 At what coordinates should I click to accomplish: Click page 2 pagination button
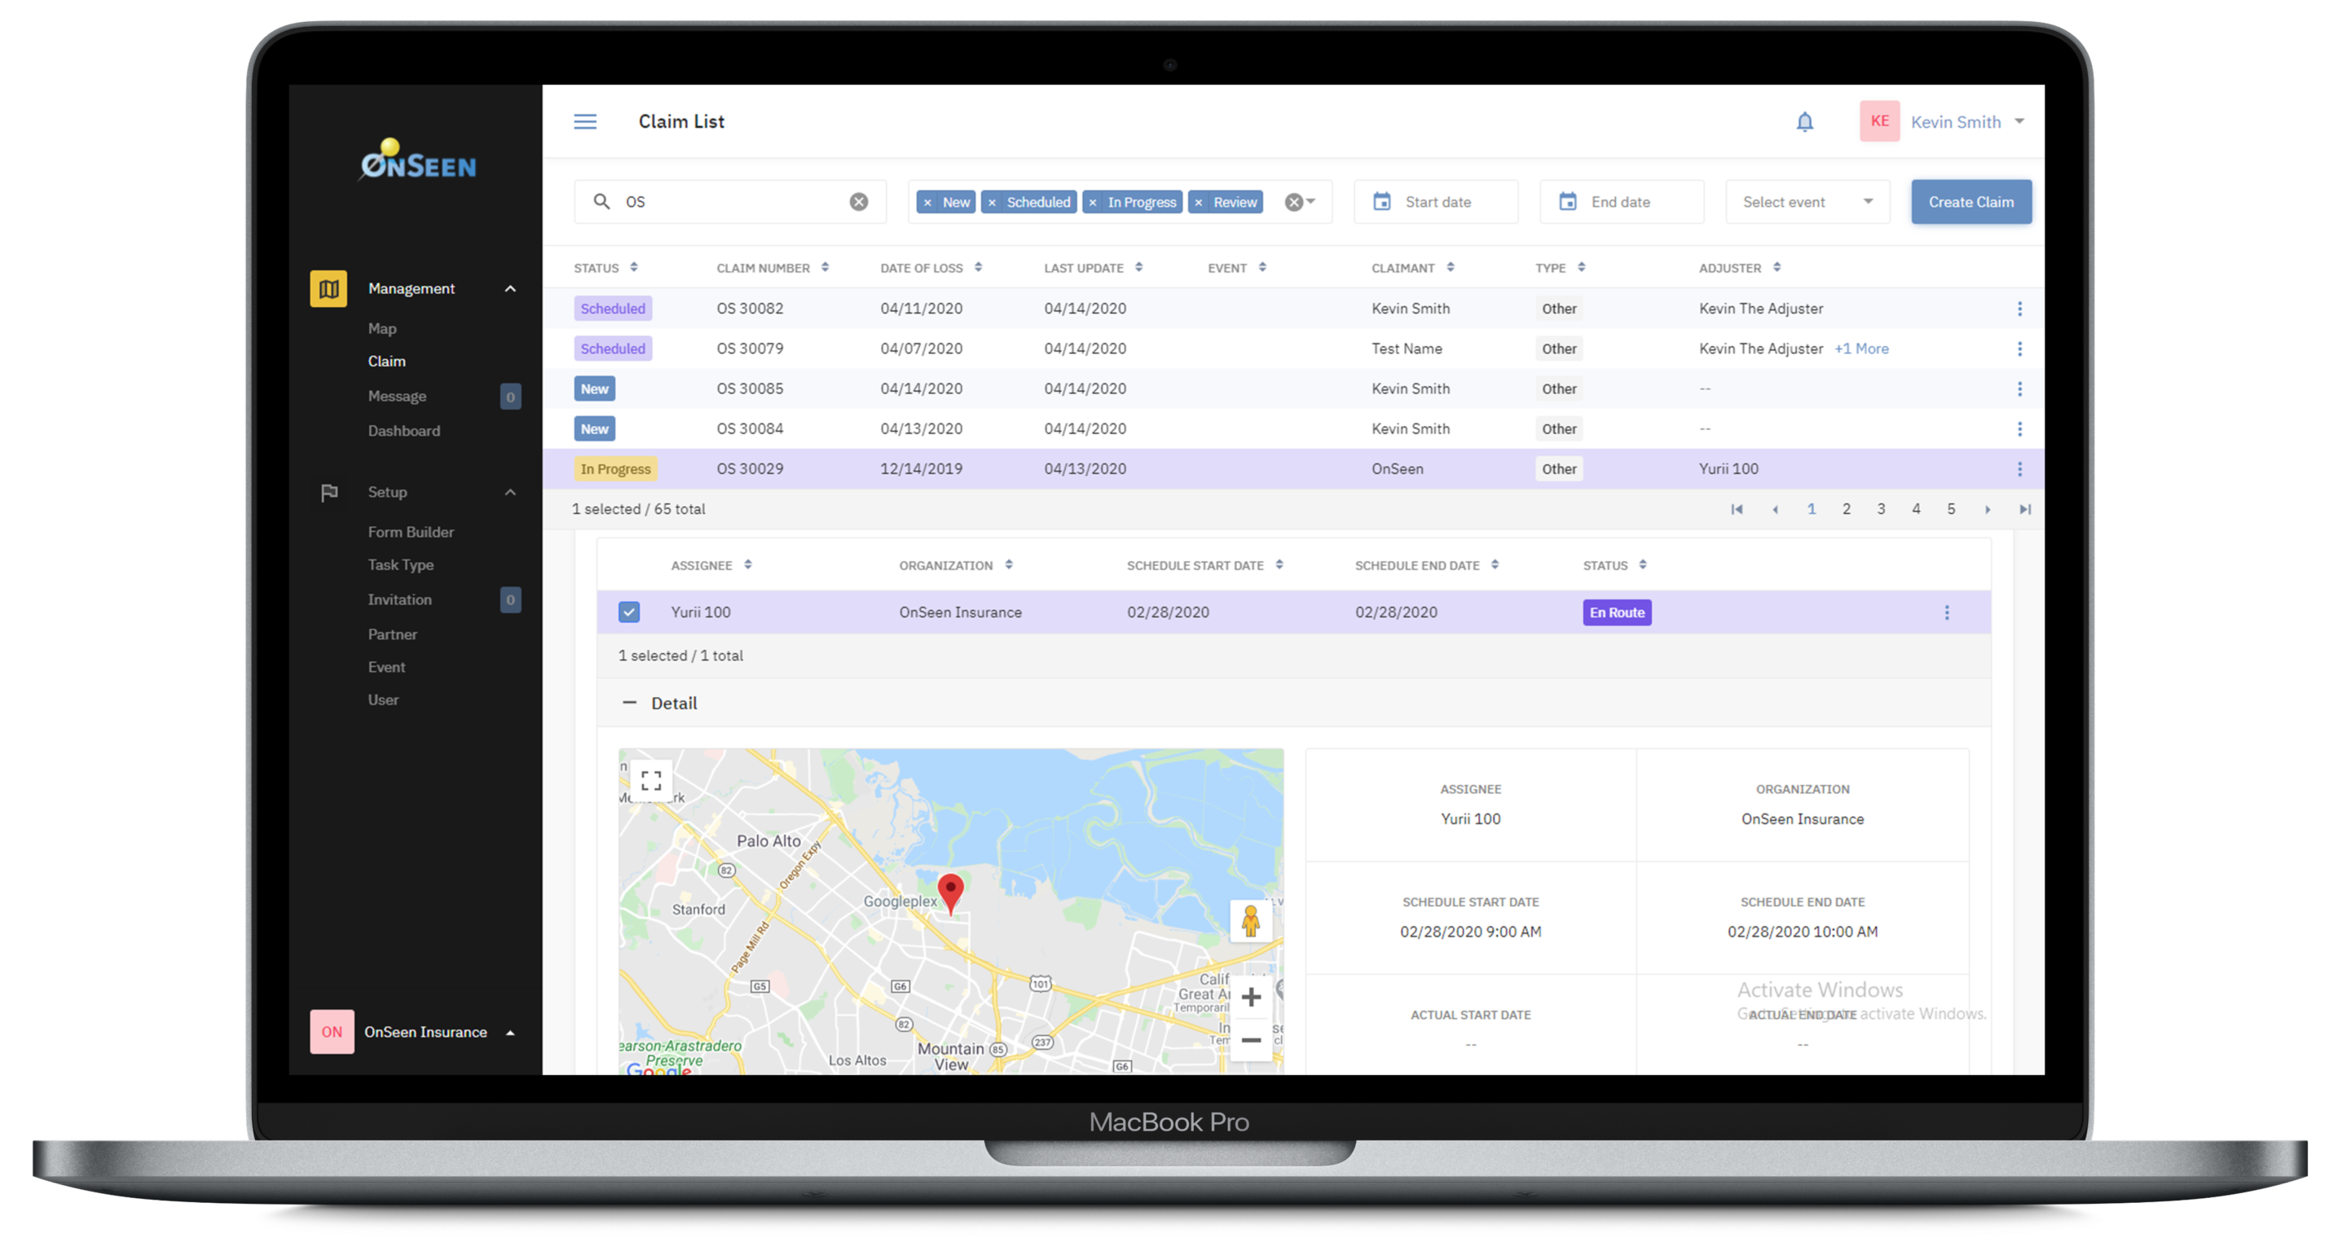[x=1846, y=507]
